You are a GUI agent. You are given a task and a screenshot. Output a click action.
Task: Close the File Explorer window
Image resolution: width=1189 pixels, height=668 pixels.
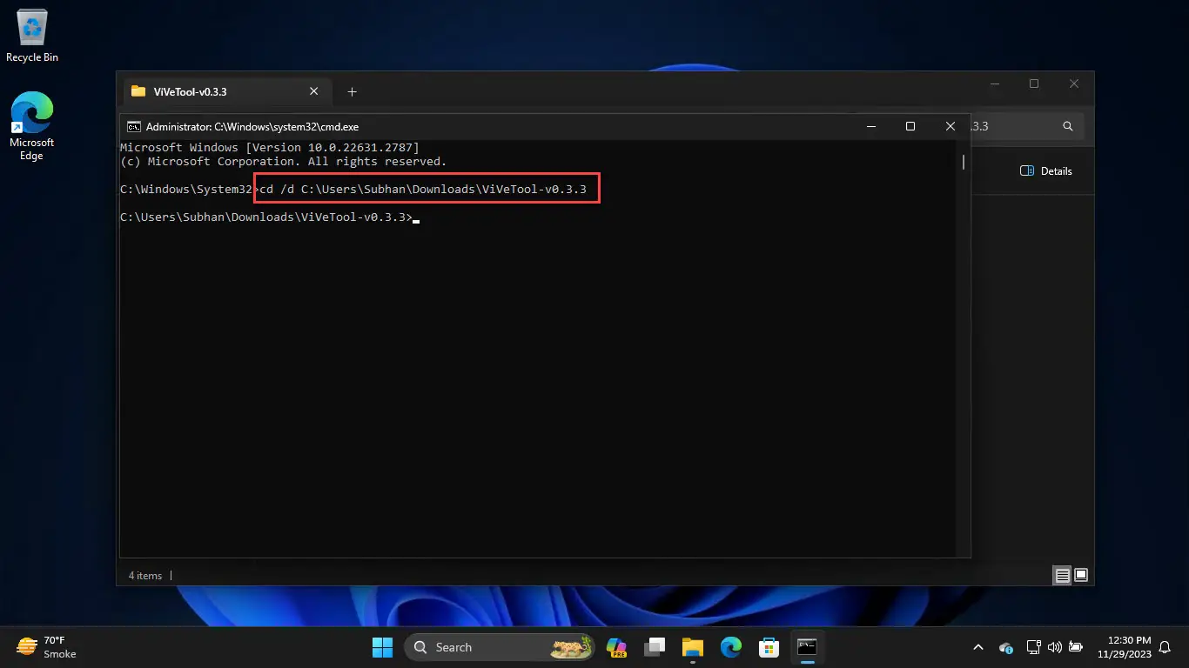1074,84
